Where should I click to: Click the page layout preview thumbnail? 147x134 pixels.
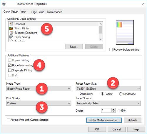125,32
